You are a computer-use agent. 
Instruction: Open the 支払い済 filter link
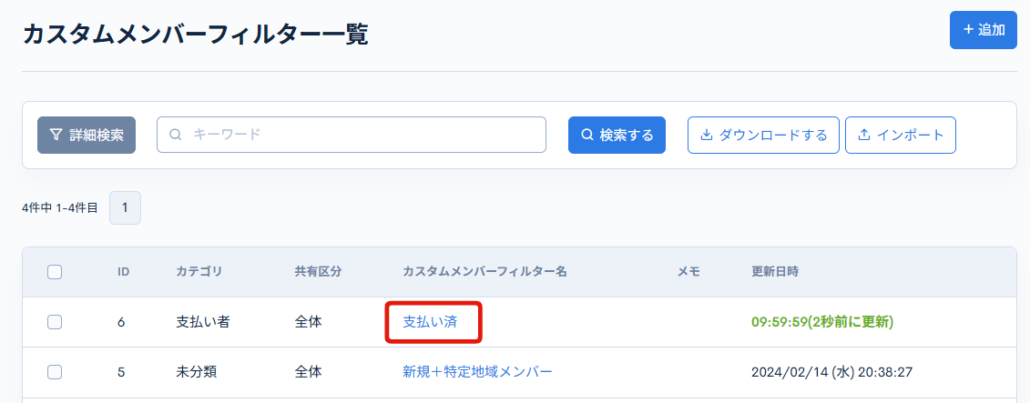point(430,322)
